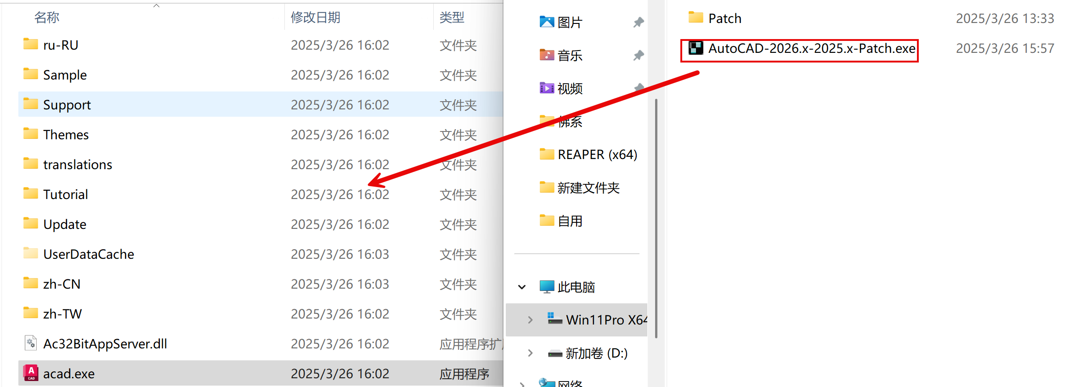Select the REAPER (x64) folder
Screen dimensions: 1069x387
tap(597, 154)
